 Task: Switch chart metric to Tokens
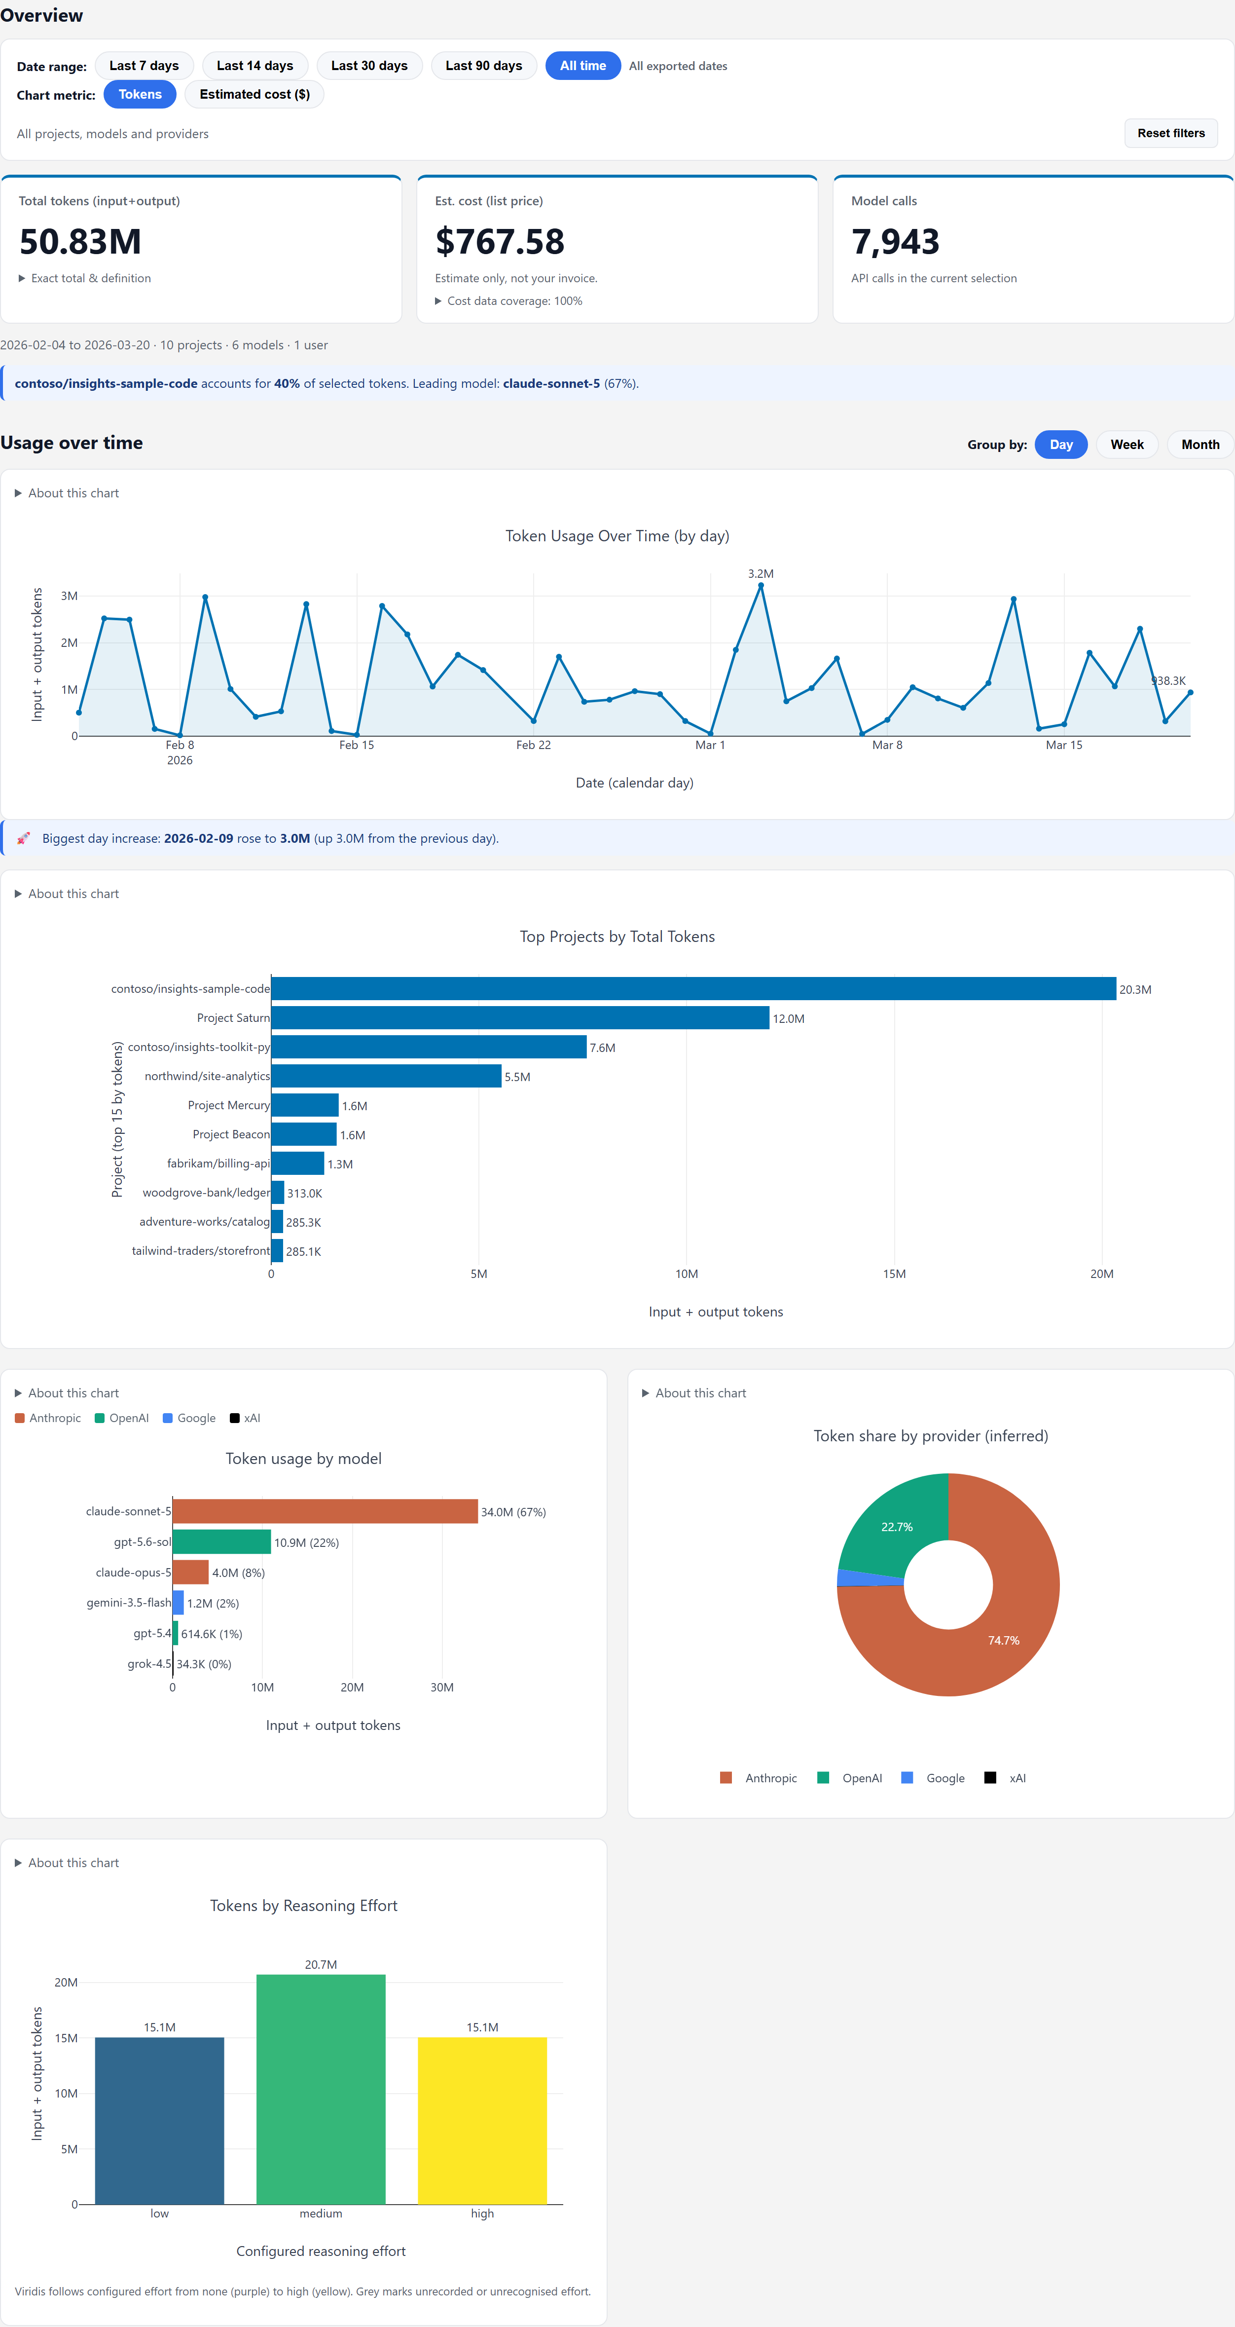point(140,95)
